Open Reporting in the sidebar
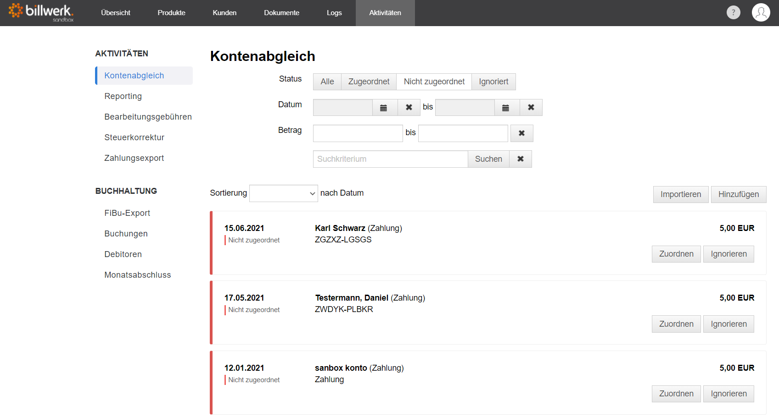 123,96
